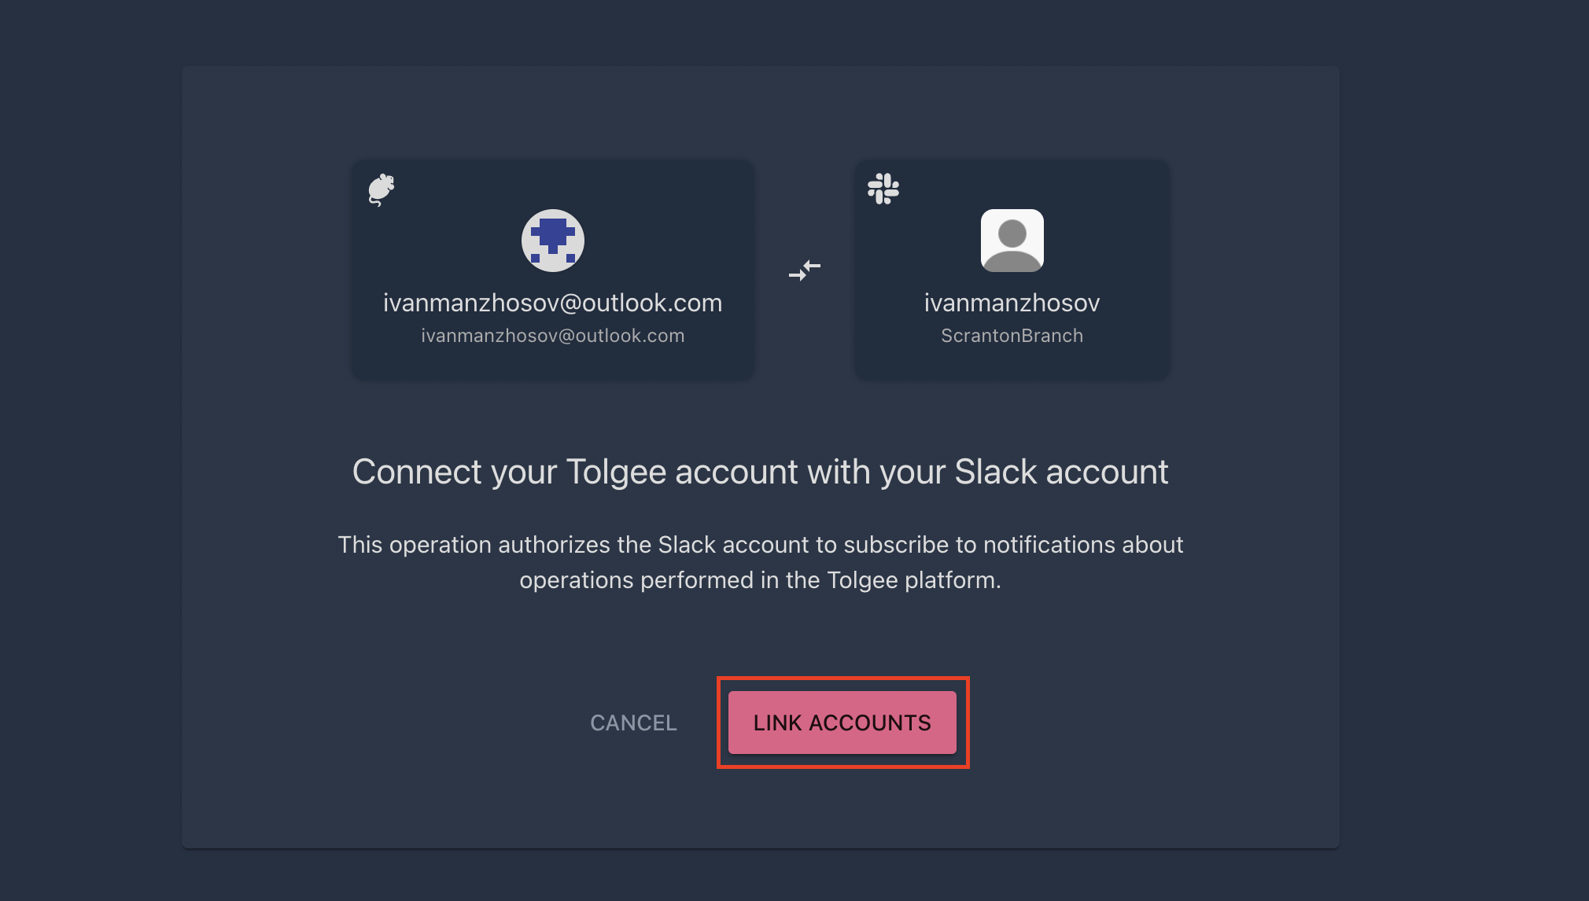Click the word "operations" in the last line
Screen dimensions: 1589x901
coord(576,580)
